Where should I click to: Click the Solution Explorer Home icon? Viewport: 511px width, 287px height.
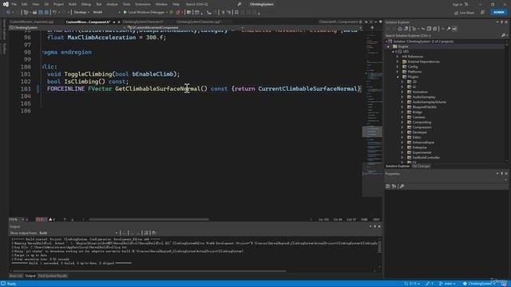tap(400, 29)
